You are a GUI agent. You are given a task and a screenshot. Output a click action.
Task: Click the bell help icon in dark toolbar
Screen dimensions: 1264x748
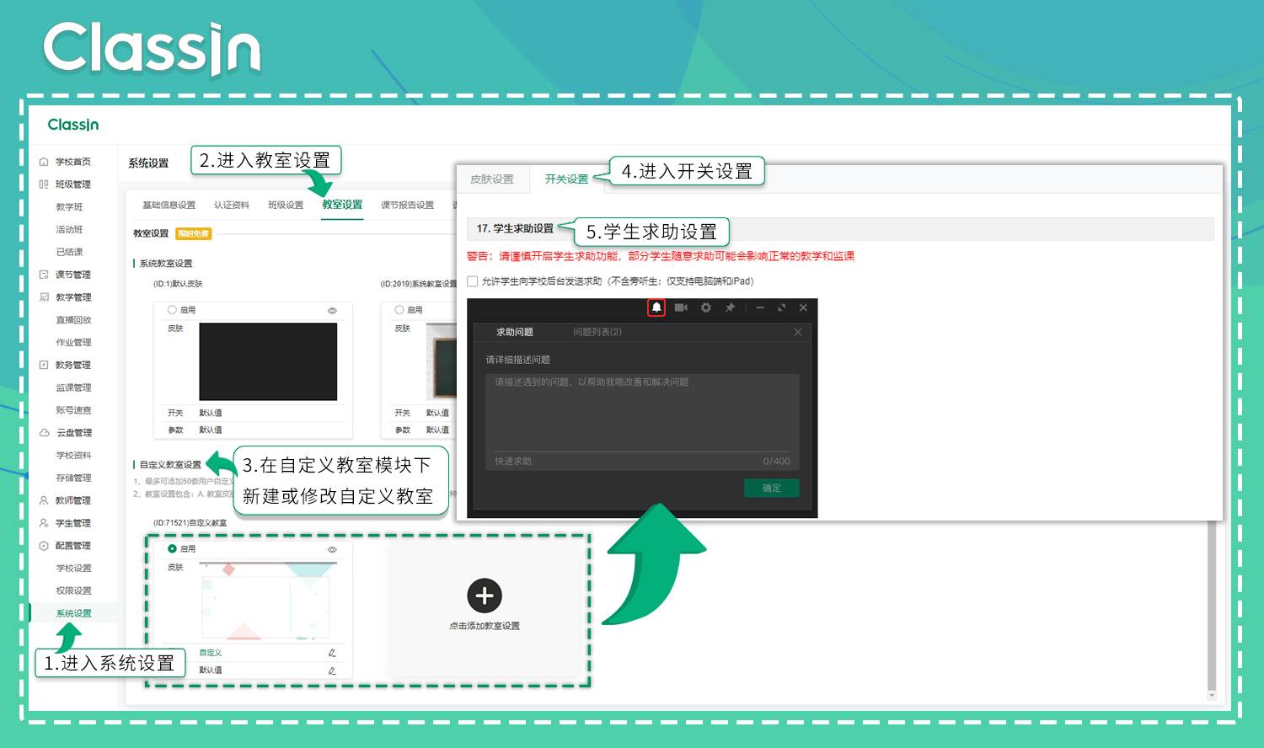(x=656, y=307)
